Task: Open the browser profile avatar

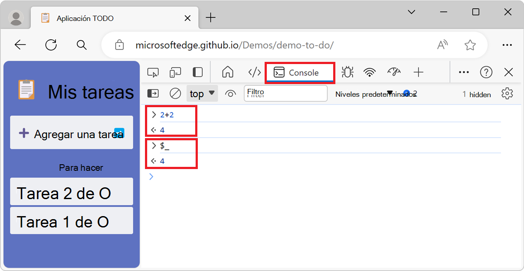Action: click(17, 18)
